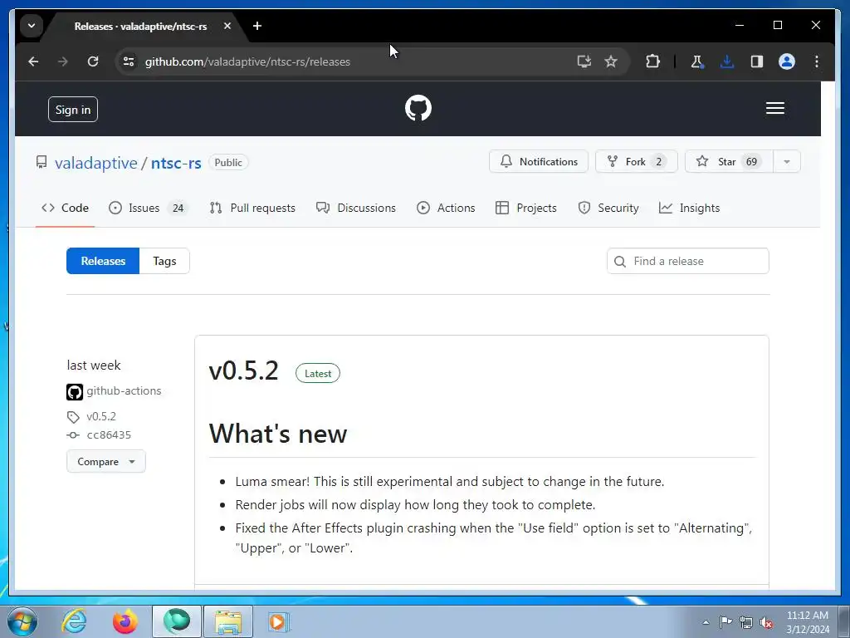
Task: Click the install app icon in address bar
Action: (584, 61)
